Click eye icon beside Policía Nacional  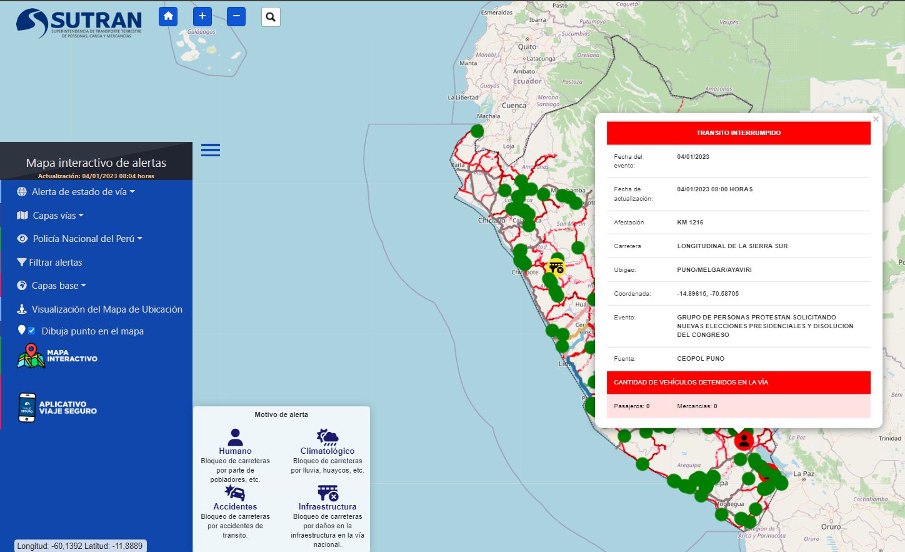pos(22,239)
